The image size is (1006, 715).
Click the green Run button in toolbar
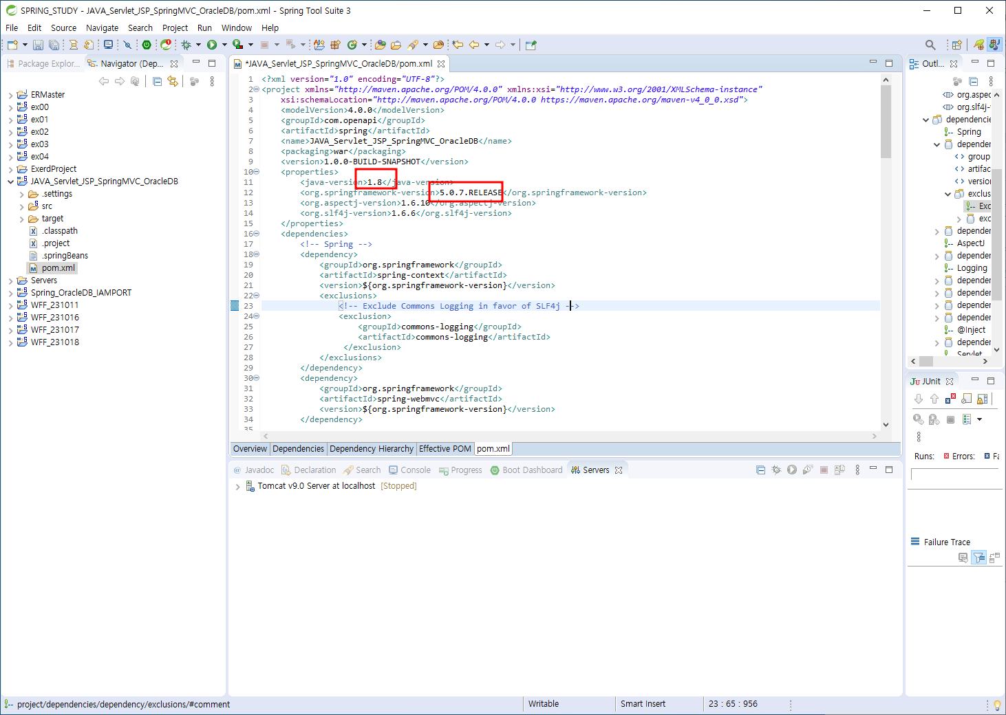(x=212, y=45)
